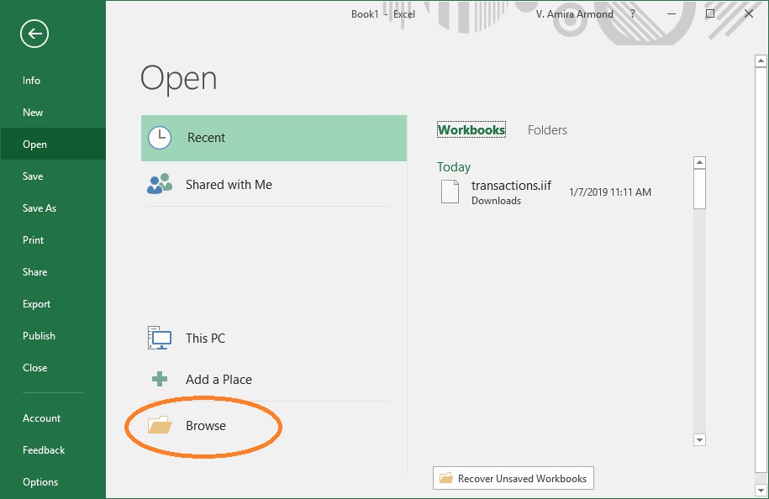Select the Recent clock icon
The width and height of the screenshot is (769, 499).
pos(160,138)
